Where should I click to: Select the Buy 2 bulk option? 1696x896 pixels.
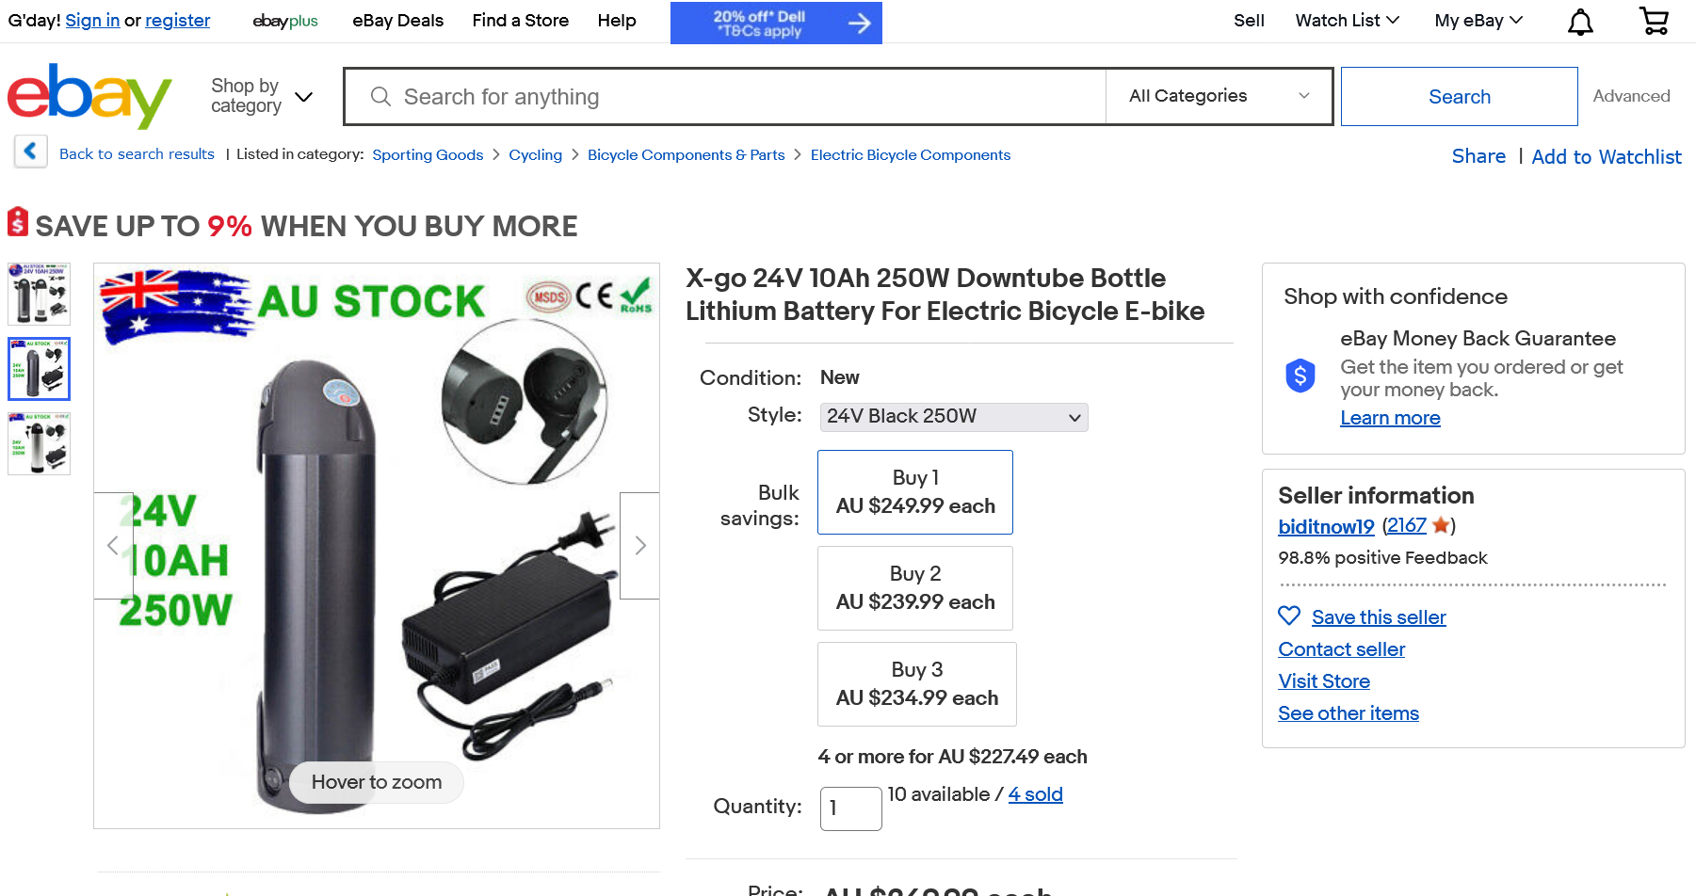[x=914, y=588]
